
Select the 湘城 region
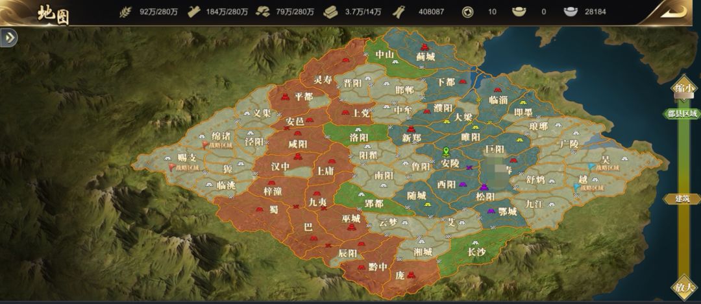tap(423, 252)
